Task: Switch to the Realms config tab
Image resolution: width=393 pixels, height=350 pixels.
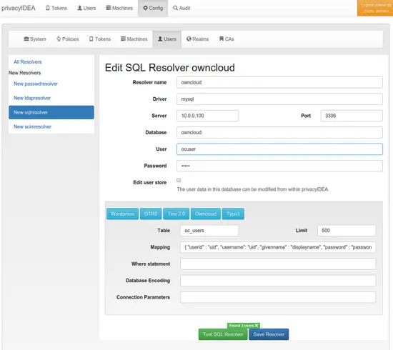Action: [197, 39]
